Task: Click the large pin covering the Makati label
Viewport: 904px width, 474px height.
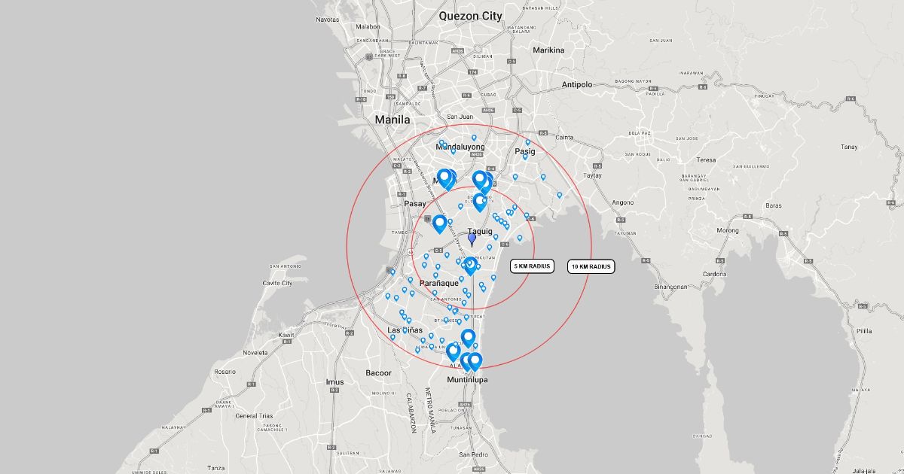Action: [444, 178]
